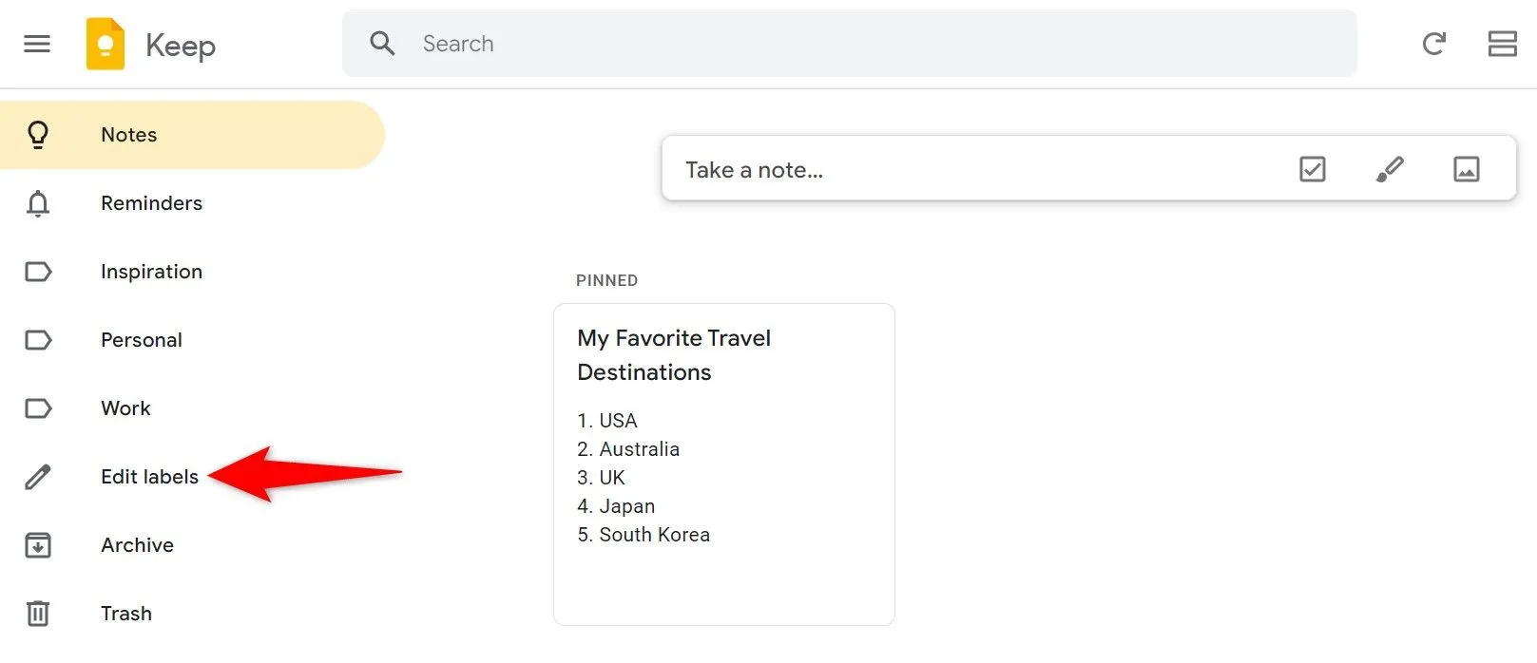This screenshot has height=663, width=1537.
Task: Create a new checklist note
Action: click(x=1312, y=169)
